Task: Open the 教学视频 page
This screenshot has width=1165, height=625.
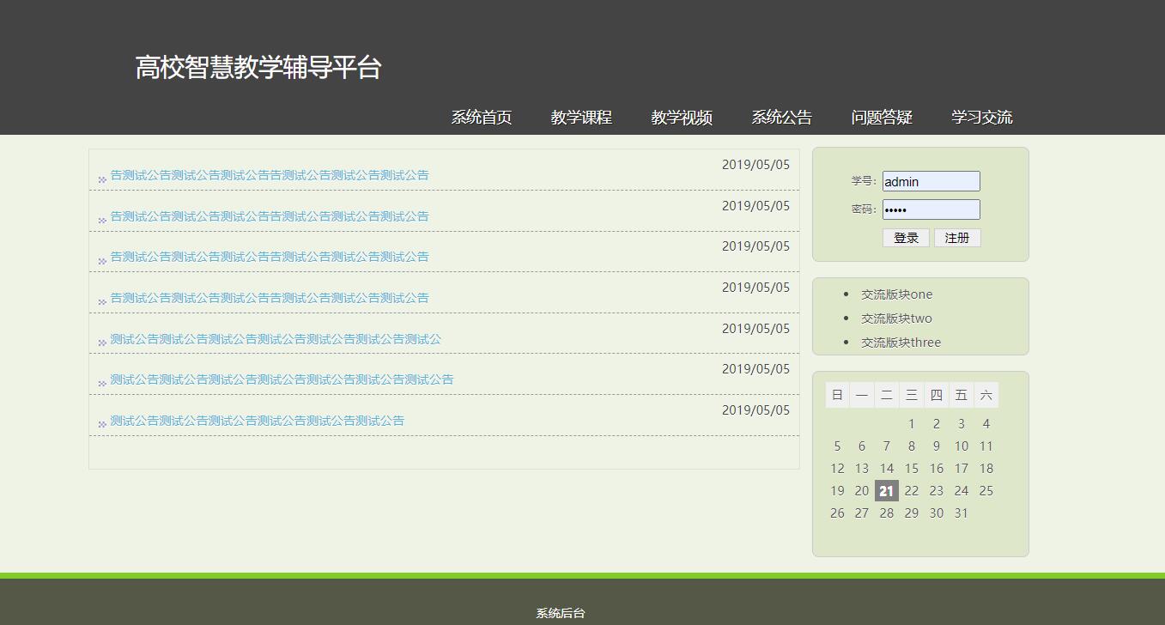Action: coord(682,118)
